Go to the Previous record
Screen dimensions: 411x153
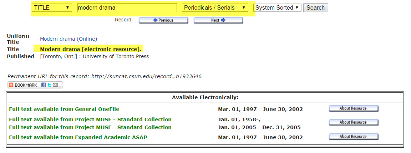pos(163,20)
